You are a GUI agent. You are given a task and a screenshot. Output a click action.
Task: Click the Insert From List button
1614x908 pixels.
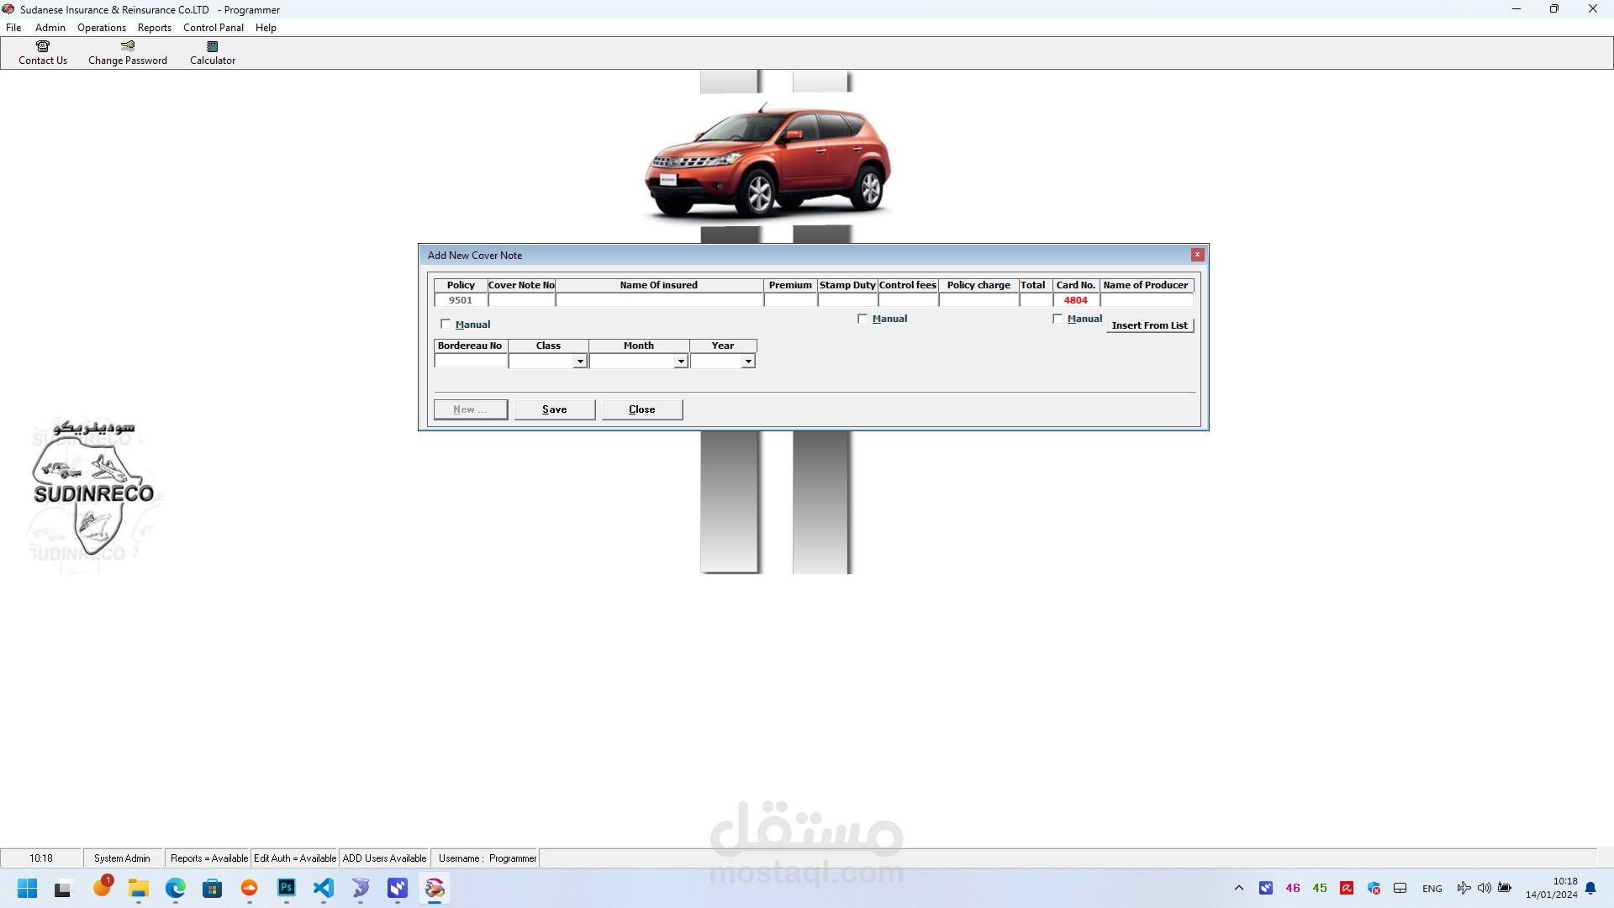1150,325
